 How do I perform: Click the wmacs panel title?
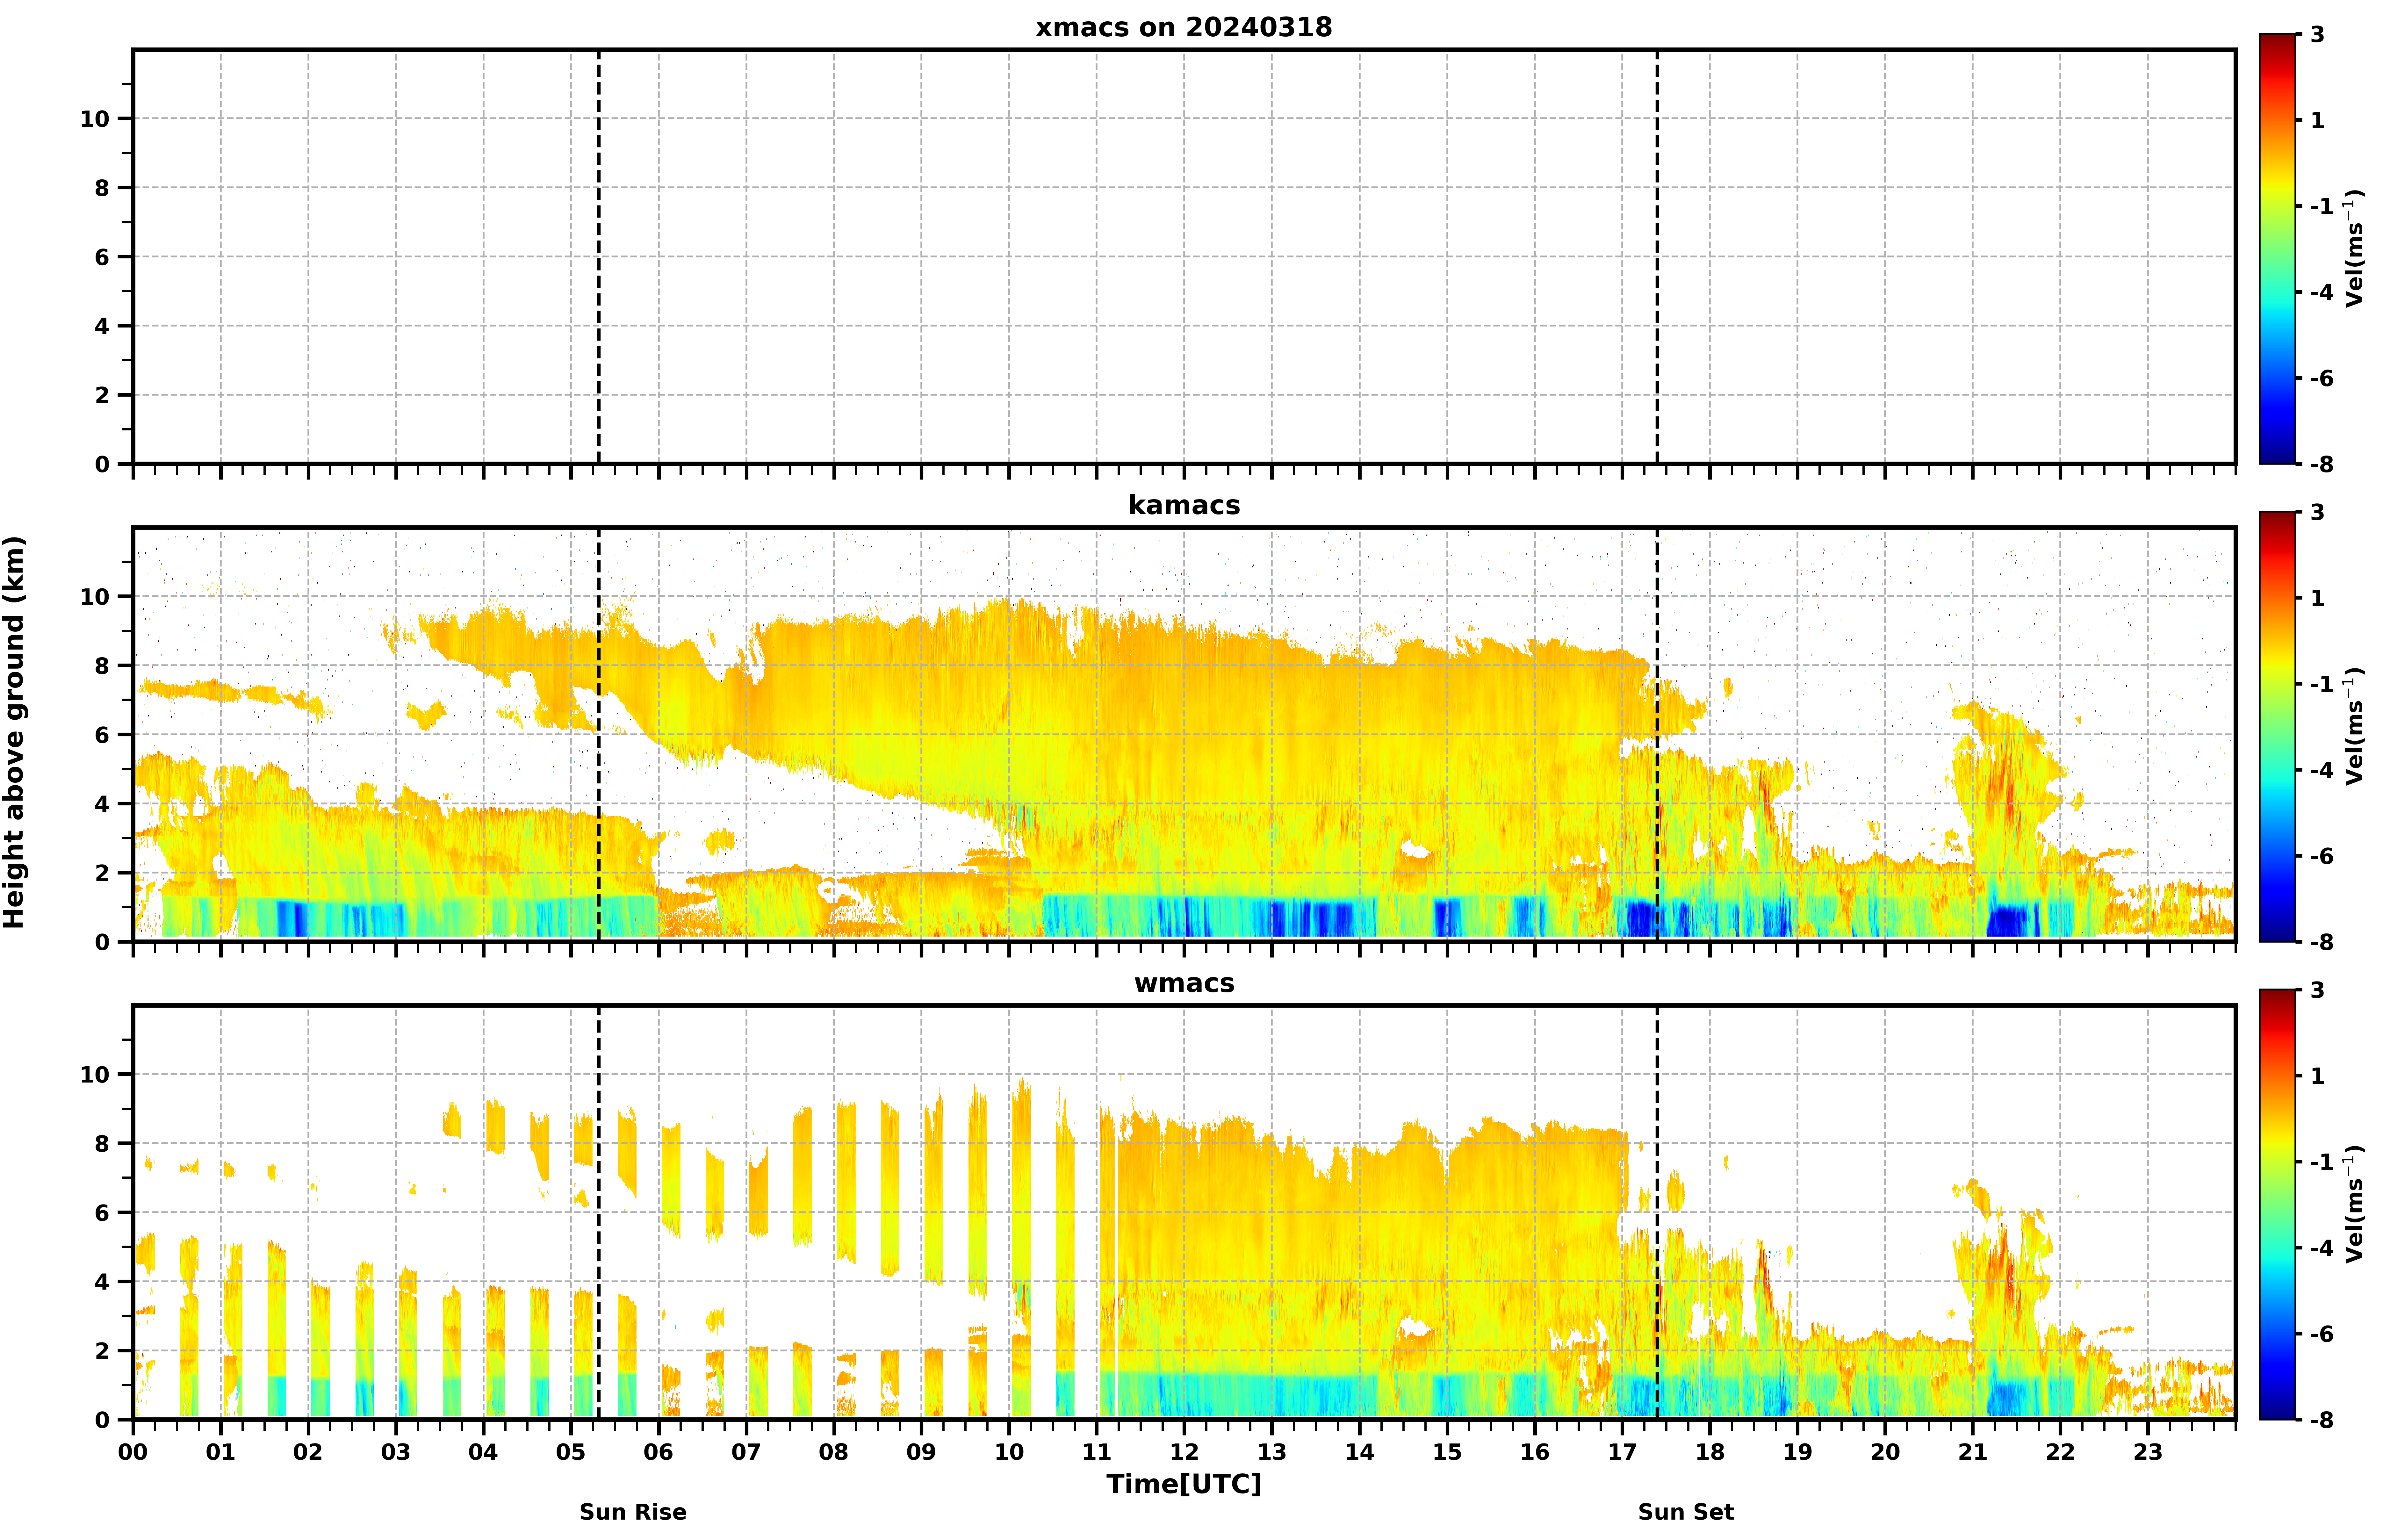click(1184, 983)
